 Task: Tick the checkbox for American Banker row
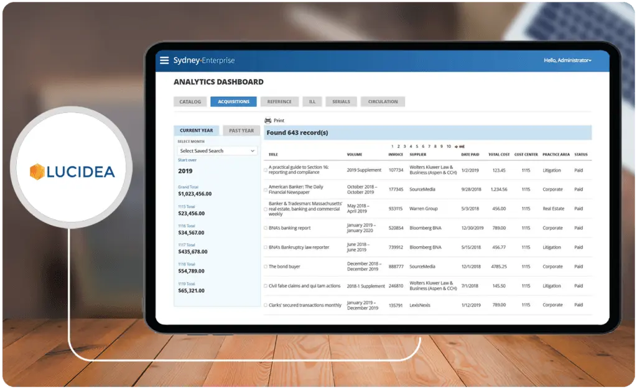[x=266, y=190]
